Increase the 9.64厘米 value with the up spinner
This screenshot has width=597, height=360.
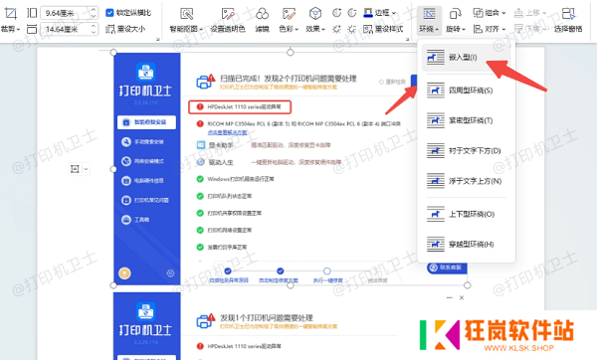coord(95,10)
